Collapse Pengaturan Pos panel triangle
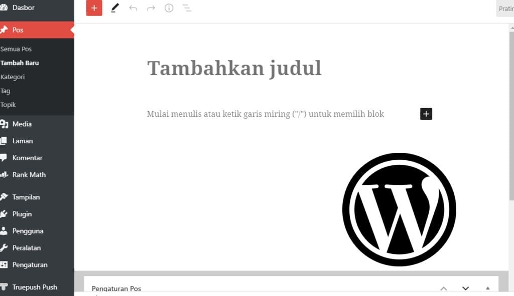 [488, 288]
